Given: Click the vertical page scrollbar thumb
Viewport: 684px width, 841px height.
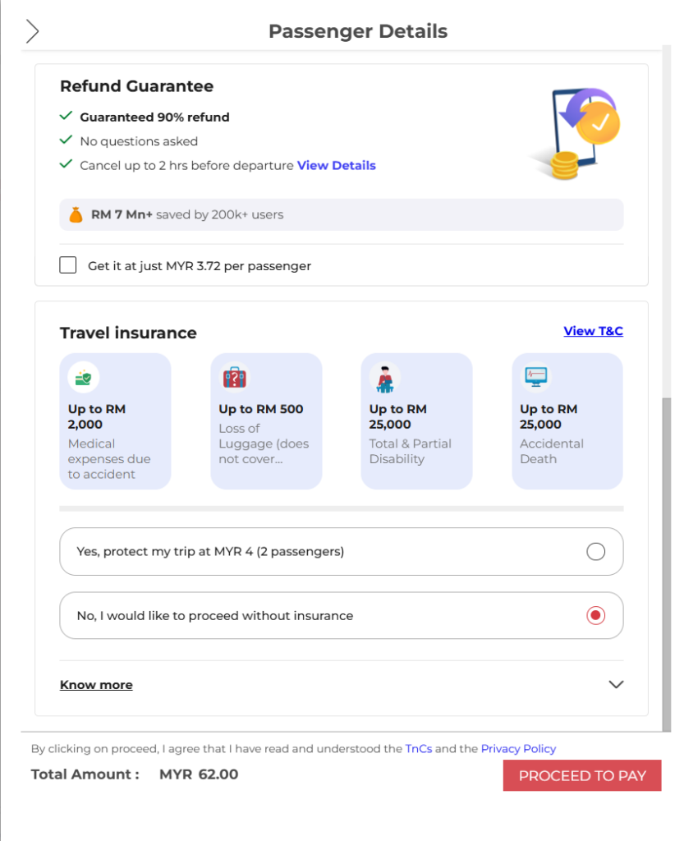Looking at the screenshot, I should pyautogui.click(x=666, y=564).
